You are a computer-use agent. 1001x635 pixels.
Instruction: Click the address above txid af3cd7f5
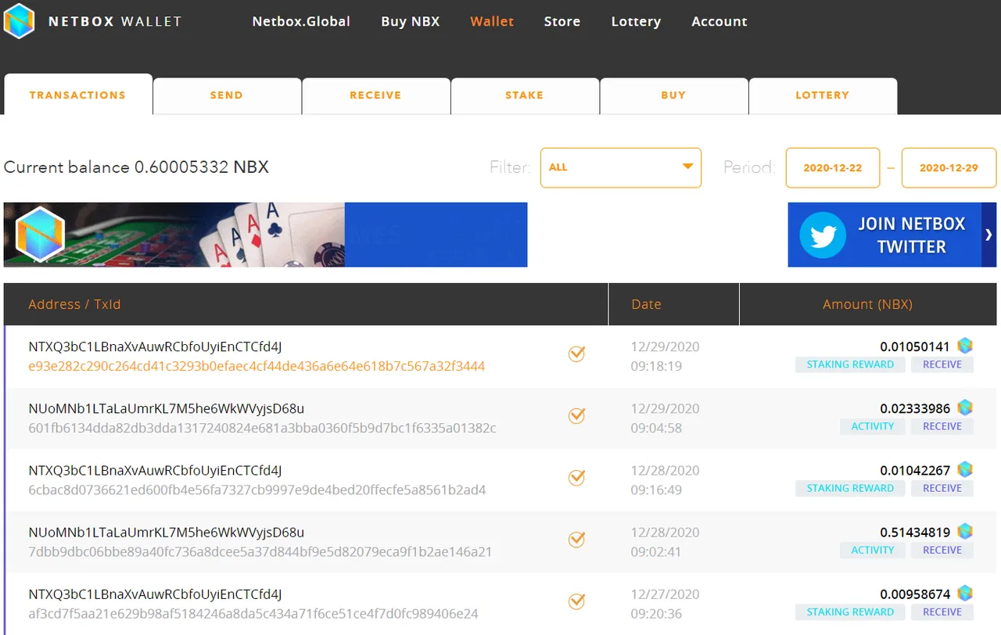pos(155,594)
